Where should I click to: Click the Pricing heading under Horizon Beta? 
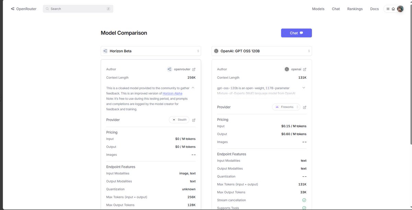tap(112, 132)
